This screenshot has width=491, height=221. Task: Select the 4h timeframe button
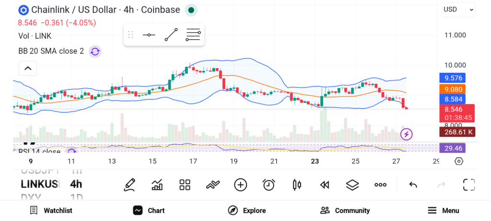76,184
